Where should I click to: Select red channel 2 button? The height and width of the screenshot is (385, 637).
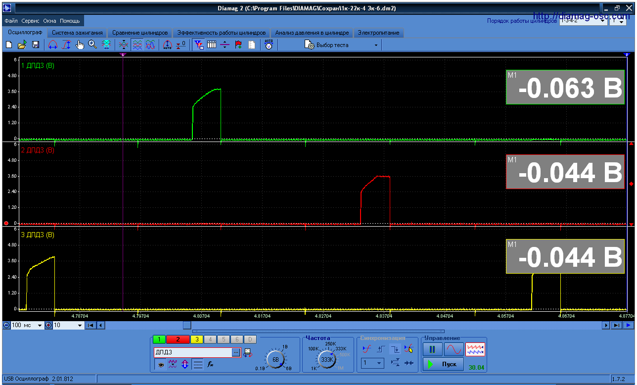(x=179, y=339)
